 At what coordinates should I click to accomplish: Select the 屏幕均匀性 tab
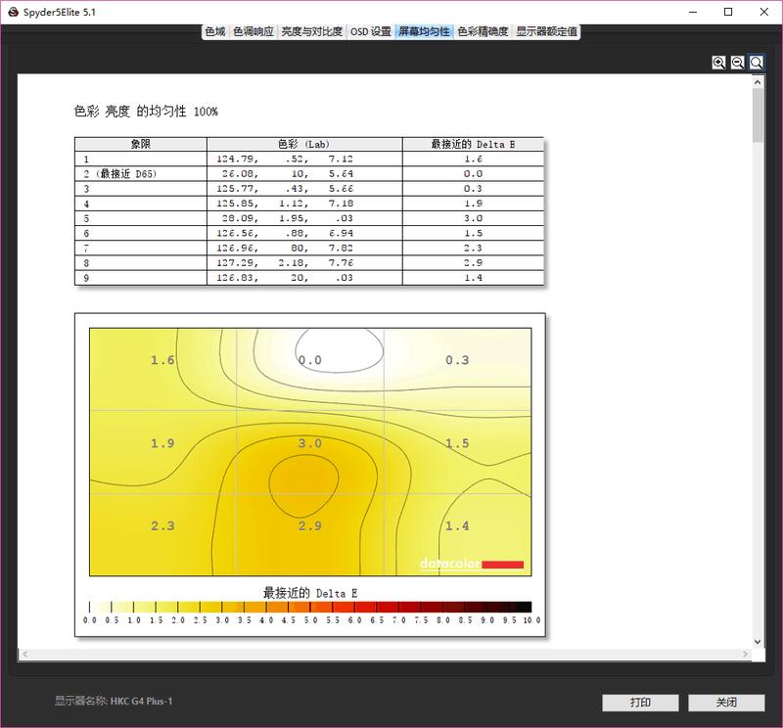424,31
